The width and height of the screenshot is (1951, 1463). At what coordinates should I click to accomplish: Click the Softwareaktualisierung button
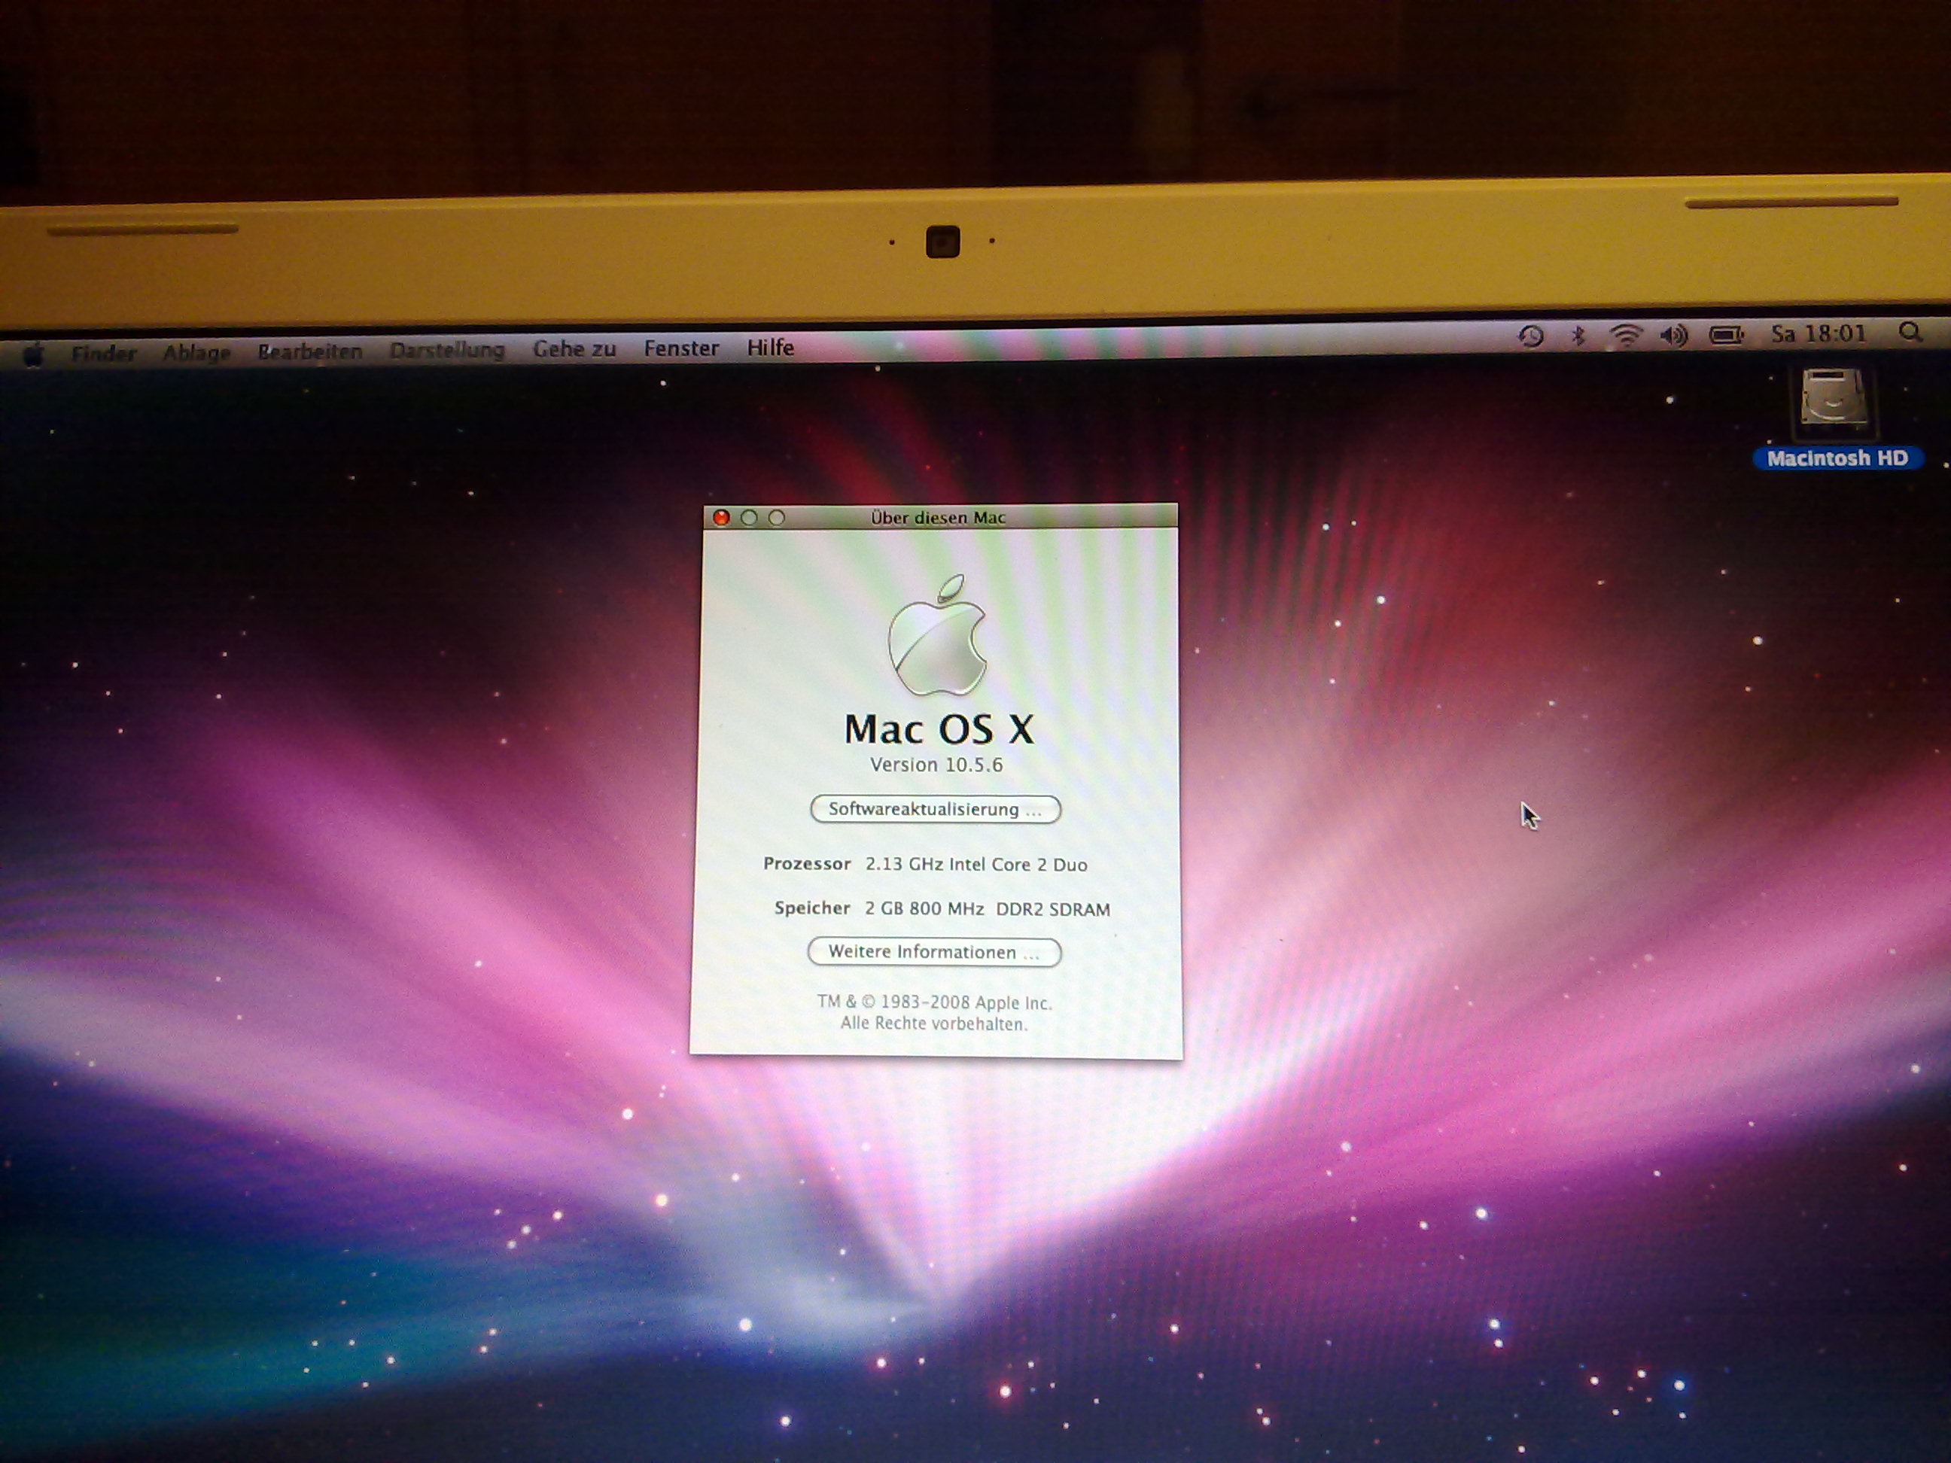[x=935, y=810]
